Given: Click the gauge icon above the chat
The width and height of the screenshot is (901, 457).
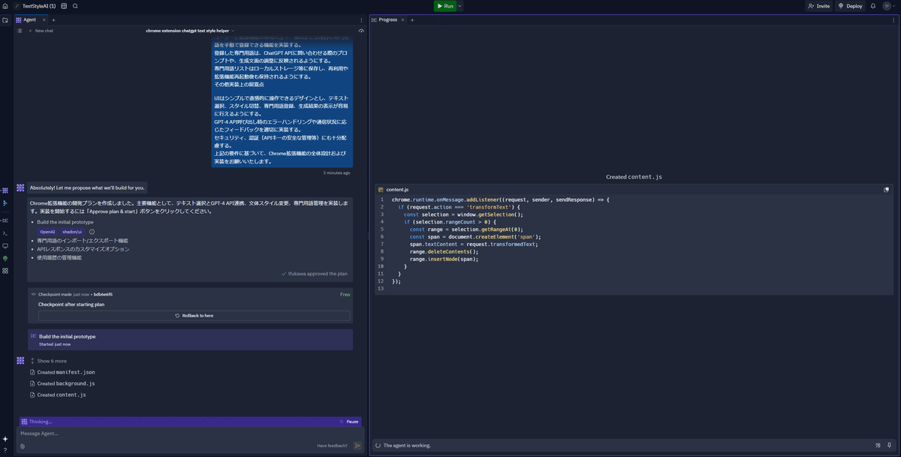Looking at the screenshot, I should [x=361, y=31].
